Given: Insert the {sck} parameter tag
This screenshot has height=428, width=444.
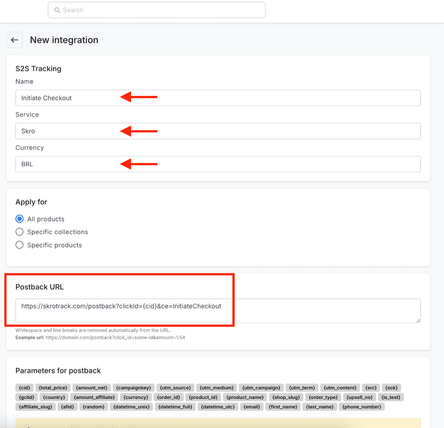Looking at the screenshot, I should 391,388.
